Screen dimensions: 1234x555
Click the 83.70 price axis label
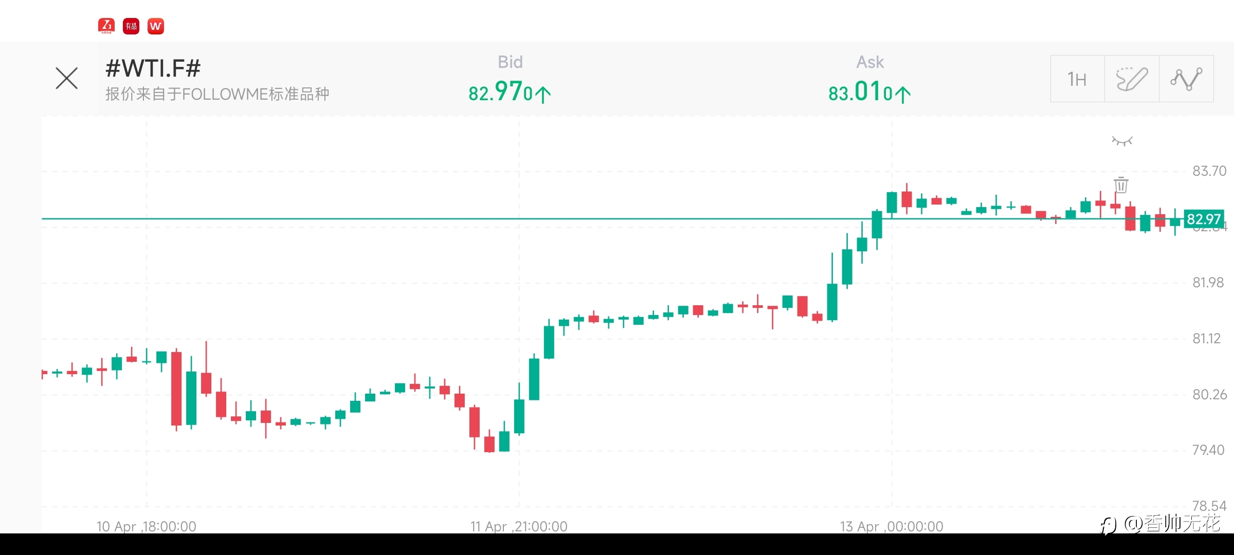click(1209, 171)
